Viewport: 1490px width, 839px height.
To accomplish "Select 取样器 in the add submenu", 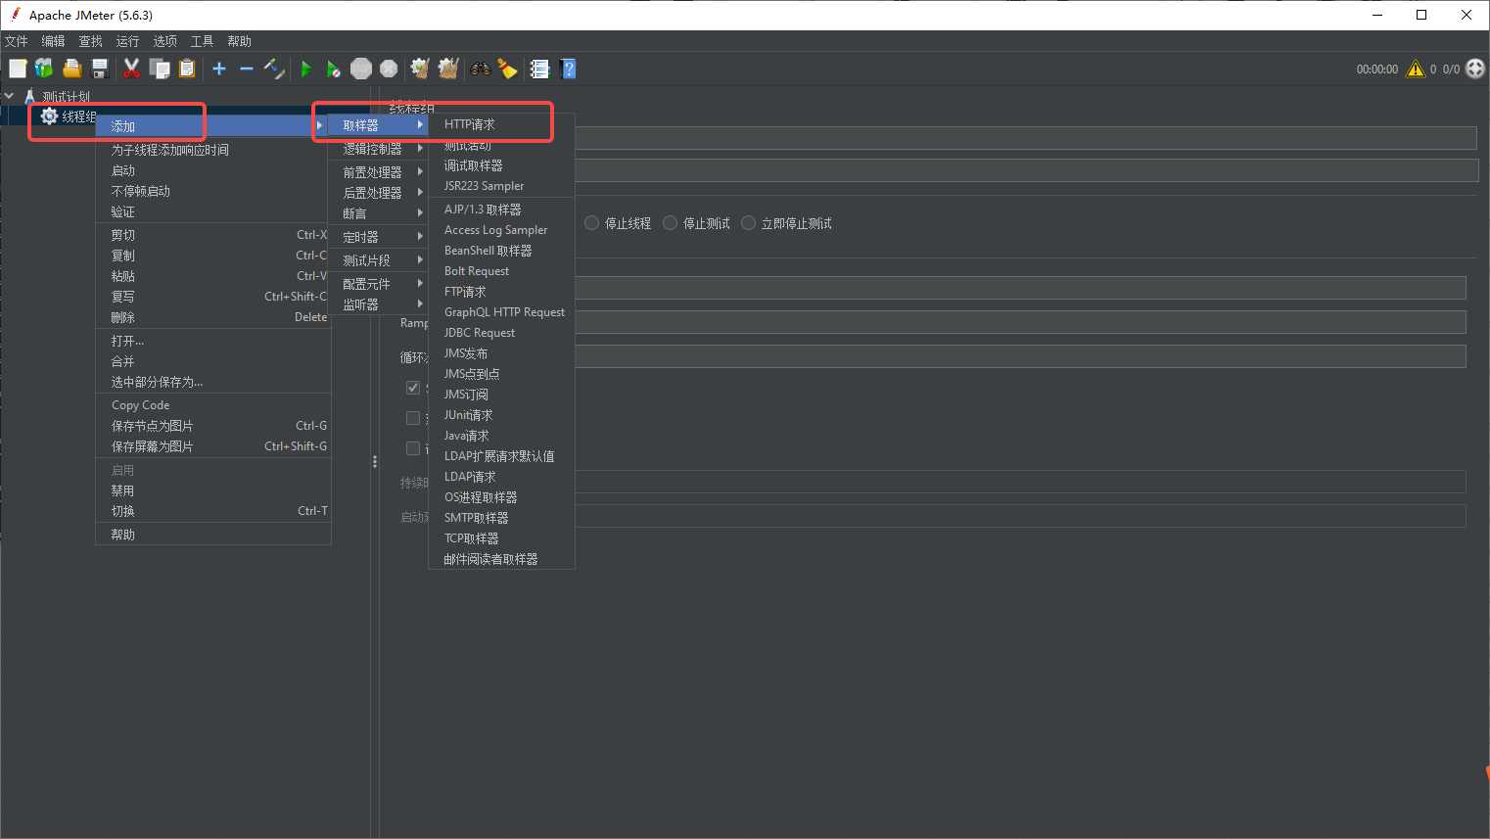I will point(378,125).
